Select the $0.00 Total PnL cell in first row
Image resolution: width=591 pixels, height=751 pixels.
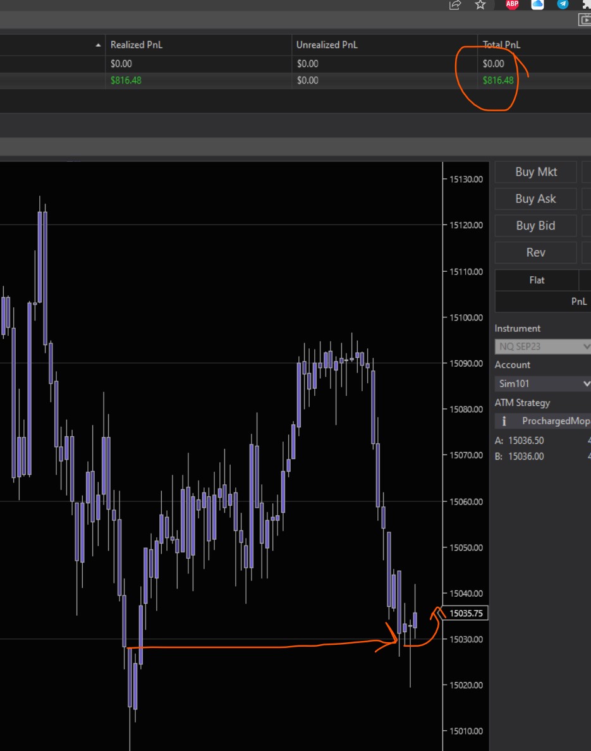tap(493, 64)
